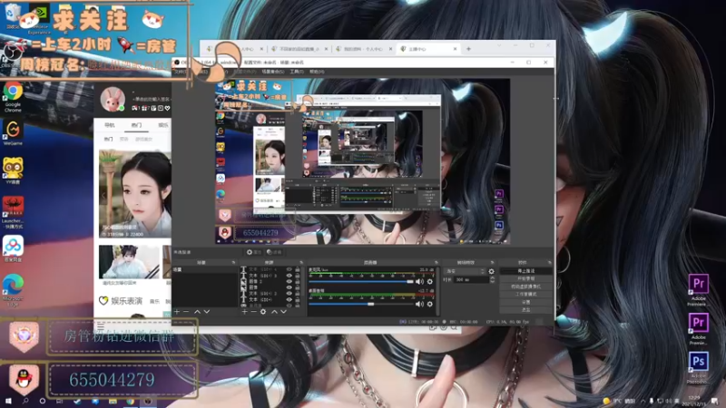Switch to the fourth browser tab
The image size is (726, 408).
(x=427, y=49)
